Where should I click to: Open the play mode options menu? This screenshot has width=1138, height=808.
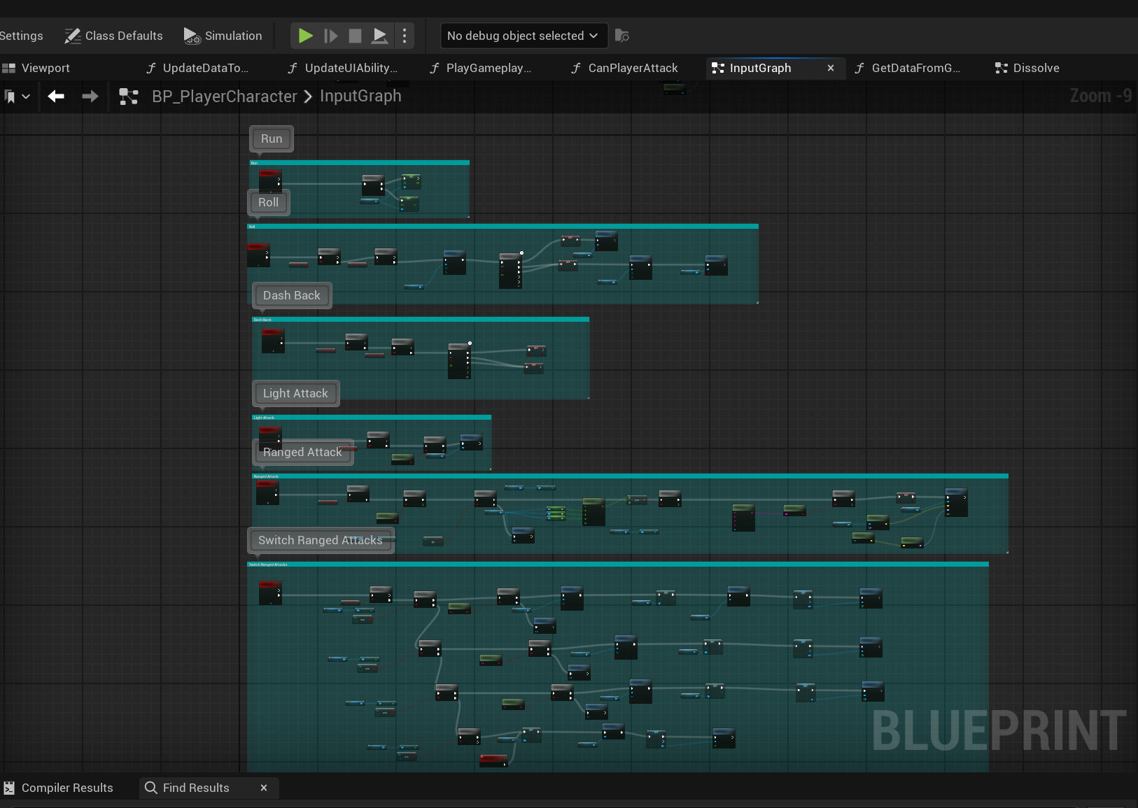pos(405,36)
